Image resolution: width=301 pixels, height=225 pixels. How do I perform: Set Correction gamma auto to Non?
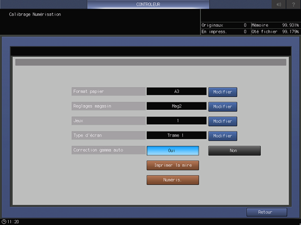tap(235, 151)
